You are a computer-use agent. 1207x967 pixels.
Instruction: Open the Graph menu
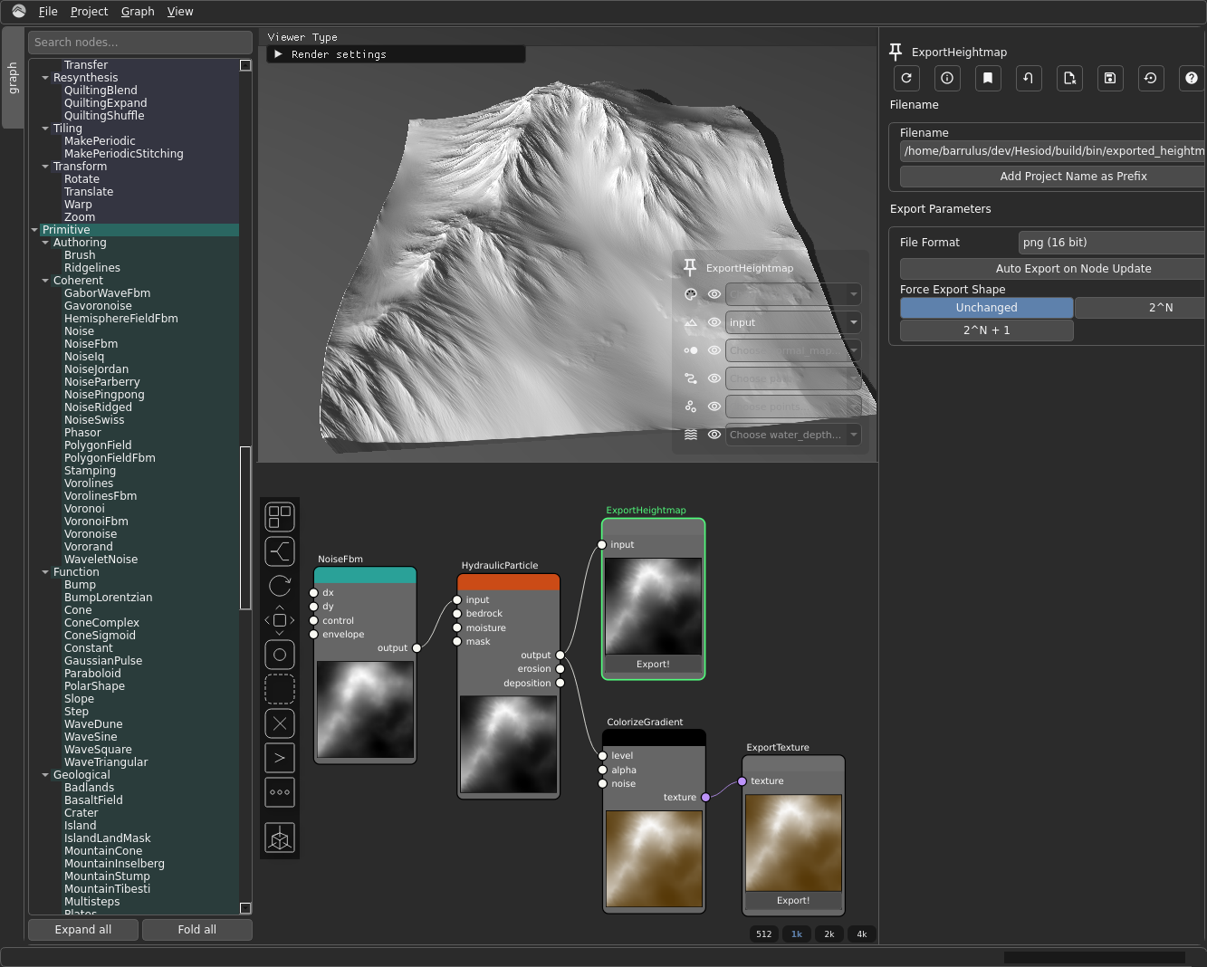coord(138,12)
